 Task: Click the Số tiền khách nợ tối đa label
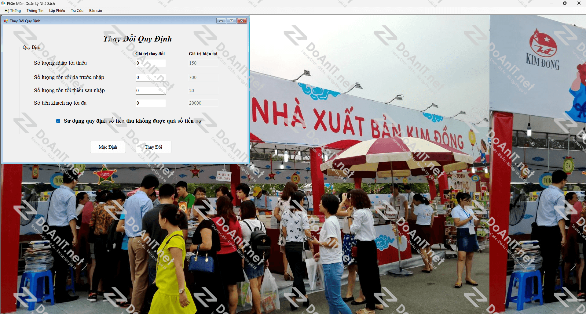point(60,103)
